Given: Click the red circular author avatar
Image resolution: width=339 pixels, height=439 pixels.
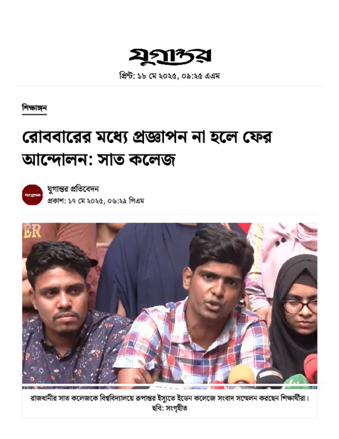Looking at the screenshot, I should tap(32, 195).
